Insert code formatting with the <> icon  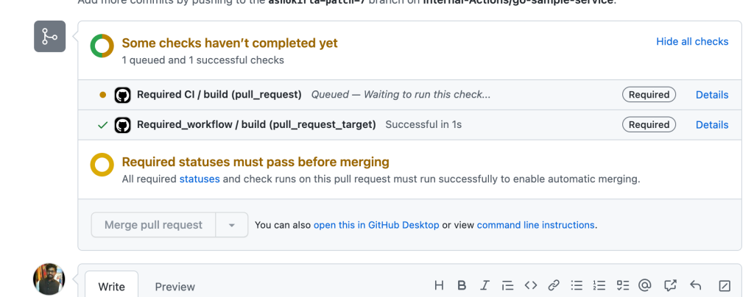(530, 286)
